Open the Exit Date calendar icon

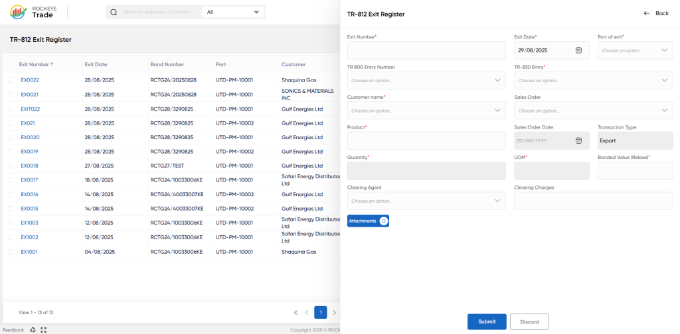pos(578,50)
